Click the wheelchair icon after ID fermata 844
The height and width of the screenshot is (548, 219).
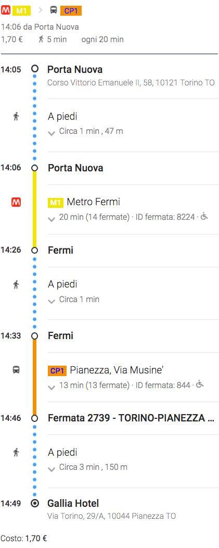[200, 384]
